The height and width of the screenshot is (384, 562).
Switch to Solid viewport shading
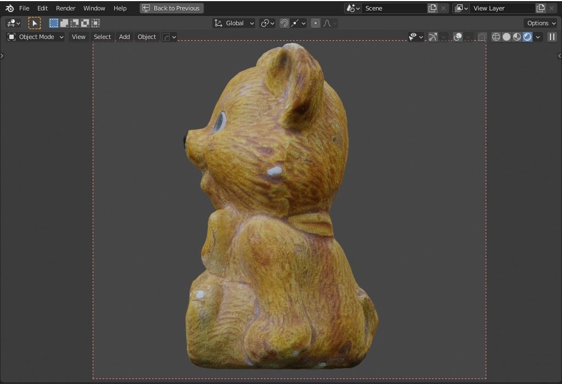point(507,37)
